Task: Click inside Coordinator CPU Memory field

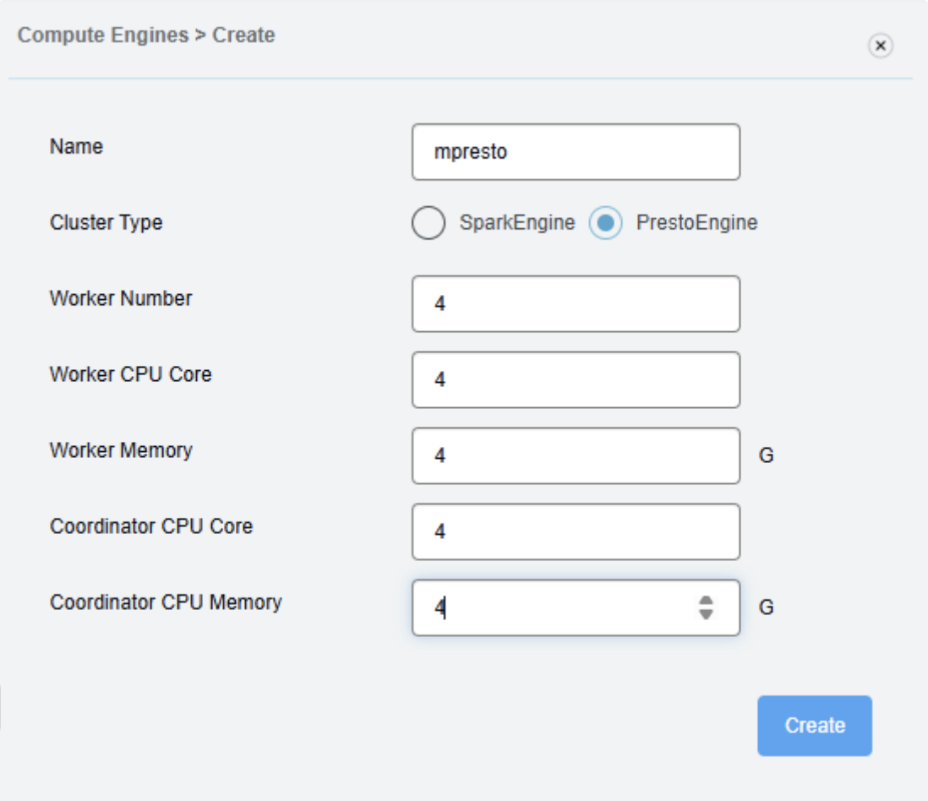Action: coord(558,608)
